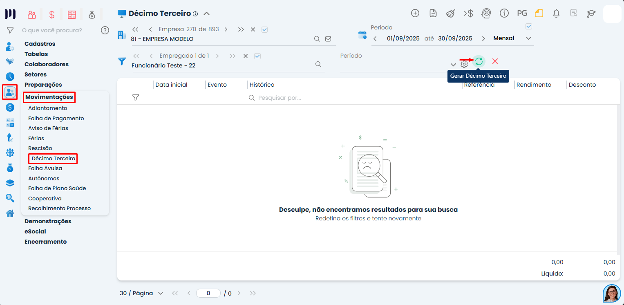This screenshot has width=624, height=305.
Task: Click the notifications bell icon
Action: [x=556, y=13]
